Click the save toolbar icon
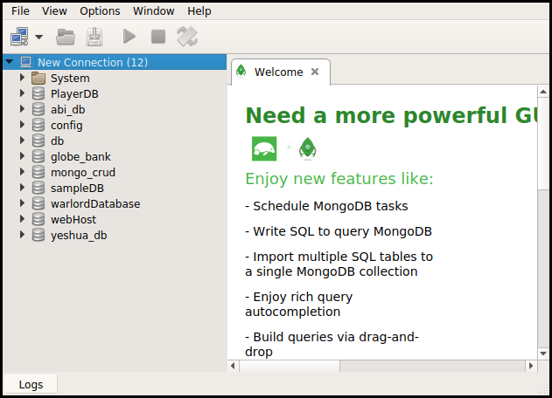 94,37
